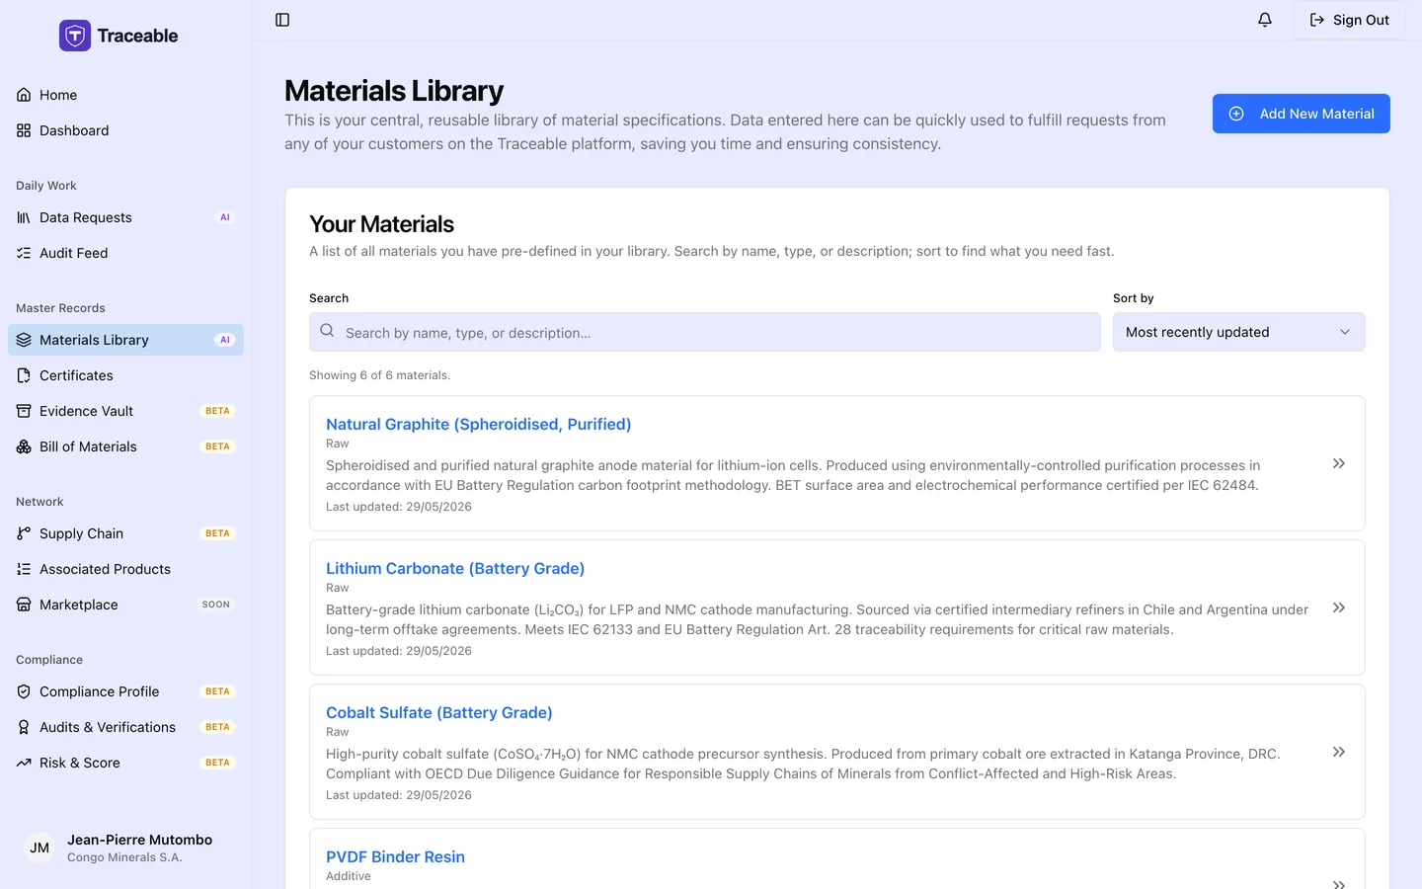The width and height of the screenshot is (1422, 889).
Task: Open Bill of Materials page
Action: 125,446
